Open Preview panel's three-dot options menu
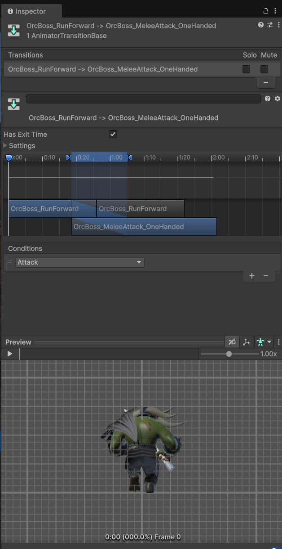The image size is (282, 549). click(x=279, y=342)
